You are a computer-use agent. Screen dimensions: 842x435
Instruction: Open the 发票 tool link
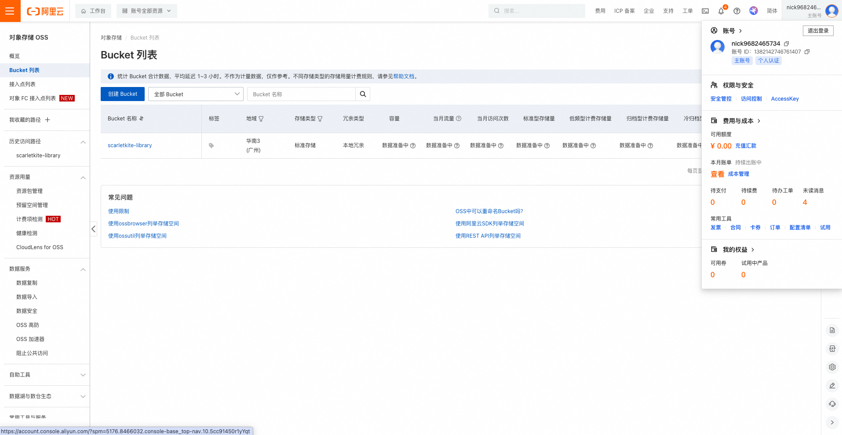pyautogui.click(x=716, y=228)
